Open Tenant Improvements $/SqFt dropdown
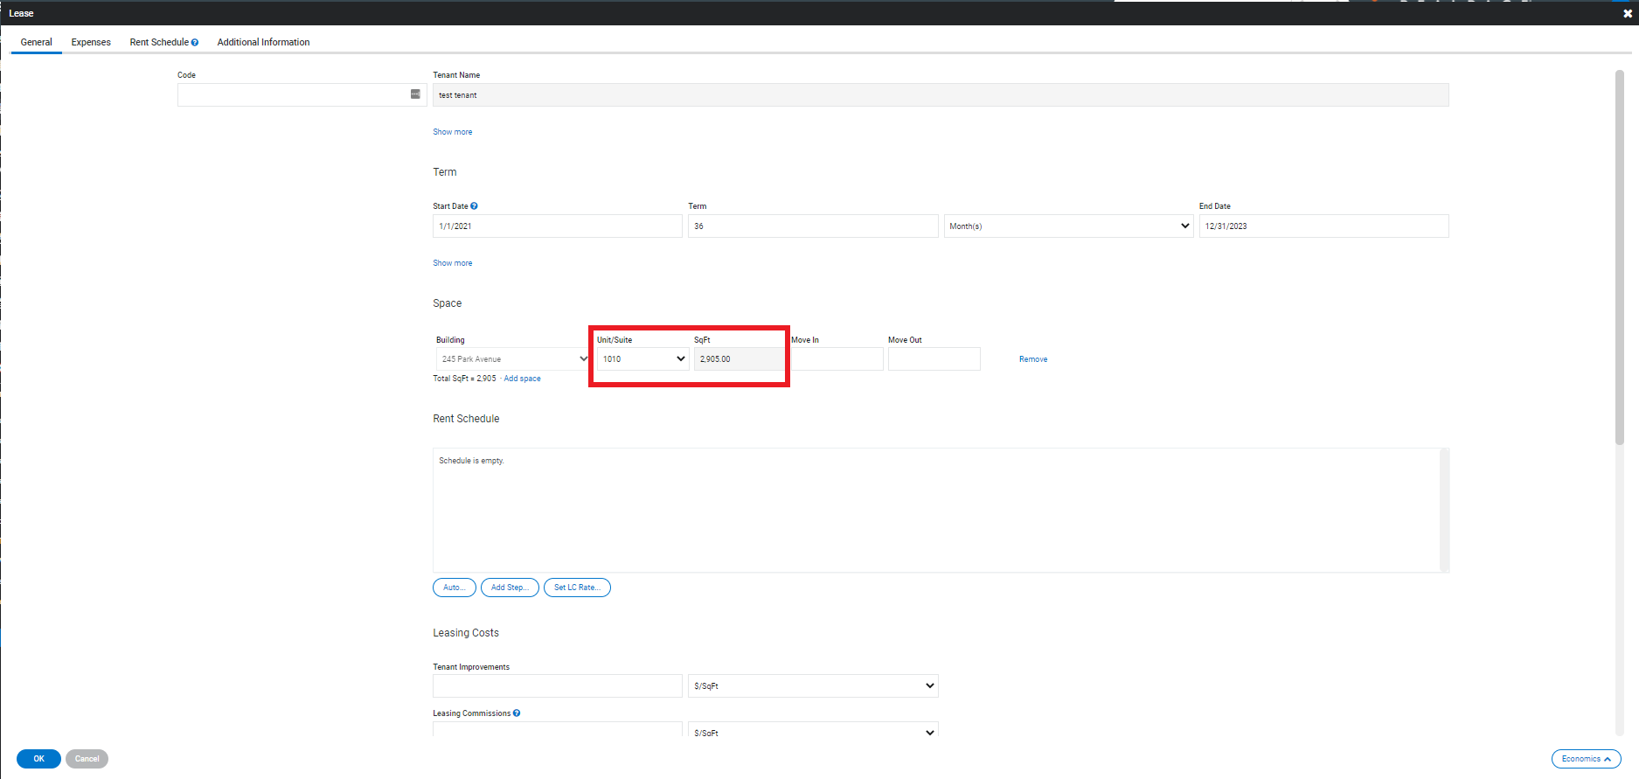Image resolution: width=1639 pixels, height=779 pixels. pos(813,685)
